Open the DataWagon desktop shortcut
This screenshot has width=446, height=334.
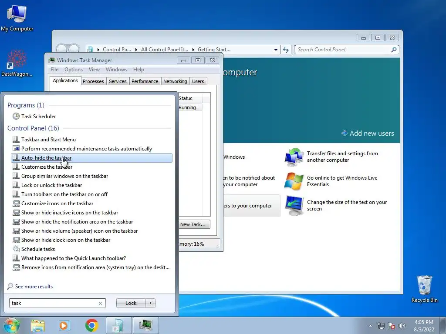[17, 63]
